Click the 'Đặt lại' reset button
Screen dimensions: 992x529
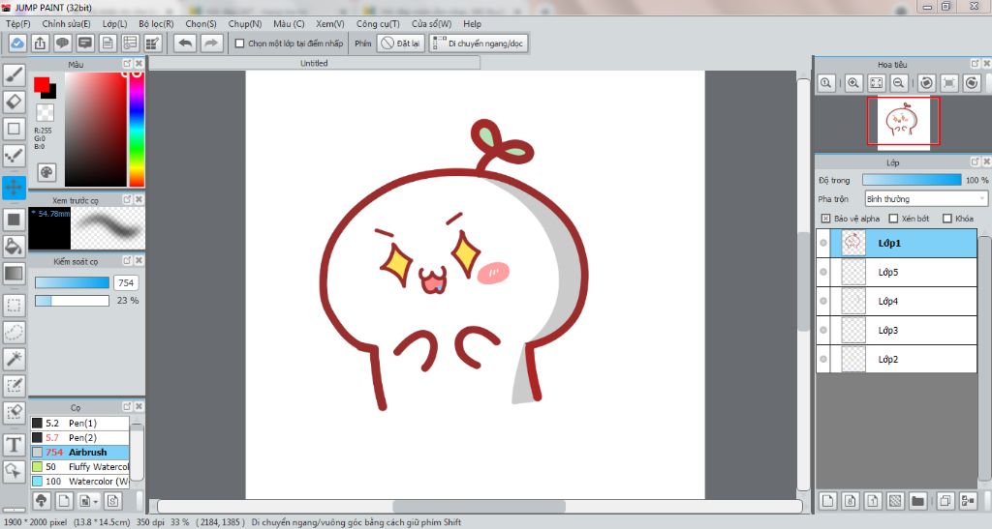(x=400, y=43)
